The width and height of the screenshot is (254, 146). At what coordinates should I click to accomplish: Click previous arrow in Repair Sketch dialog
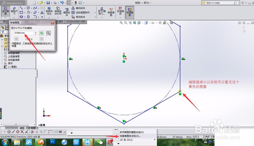pyautogui.click(x=16, y=39)
